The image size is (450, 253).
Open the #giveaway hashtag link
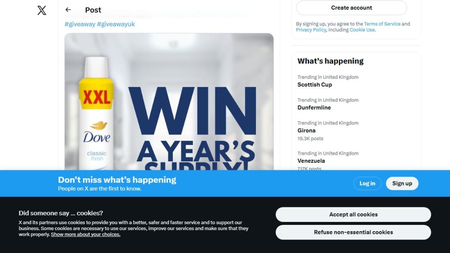[x=80, y=24]
